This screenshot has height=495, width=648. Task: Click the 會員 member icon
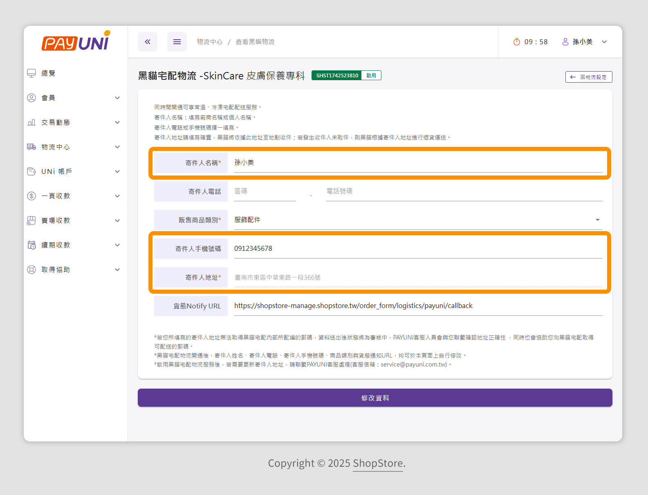tap(31, 98)
